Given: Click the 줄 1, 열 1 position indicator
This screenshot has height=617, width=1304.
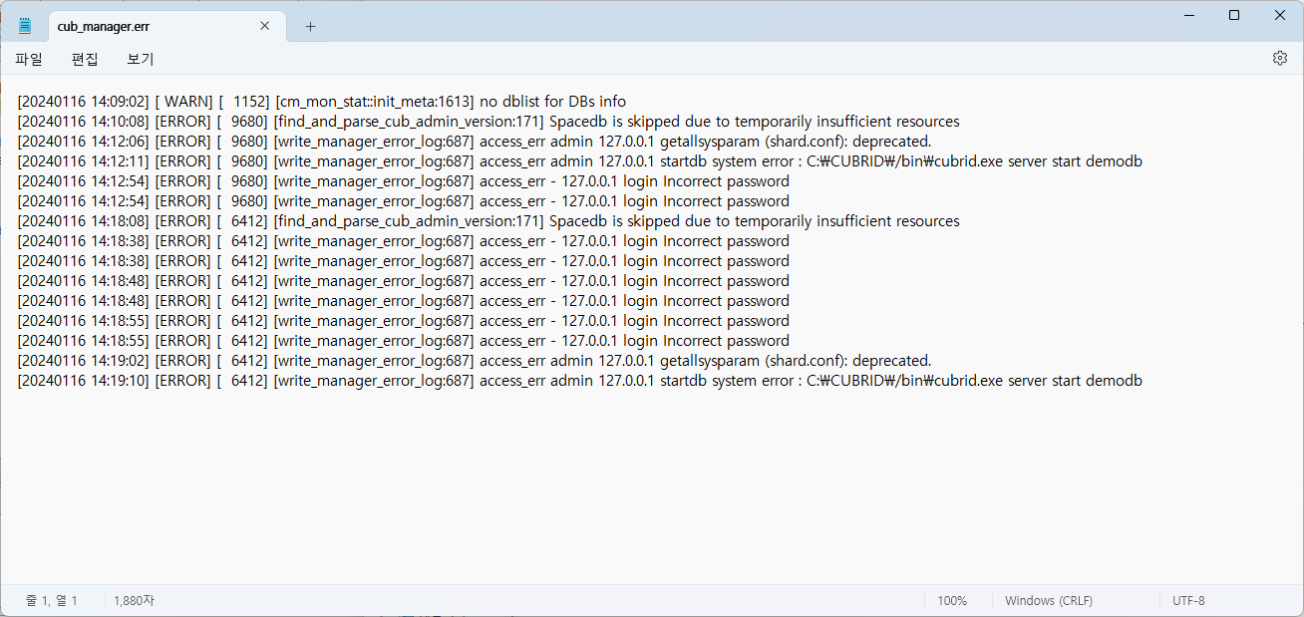Looking at the screenshot, I should (52, 601).
